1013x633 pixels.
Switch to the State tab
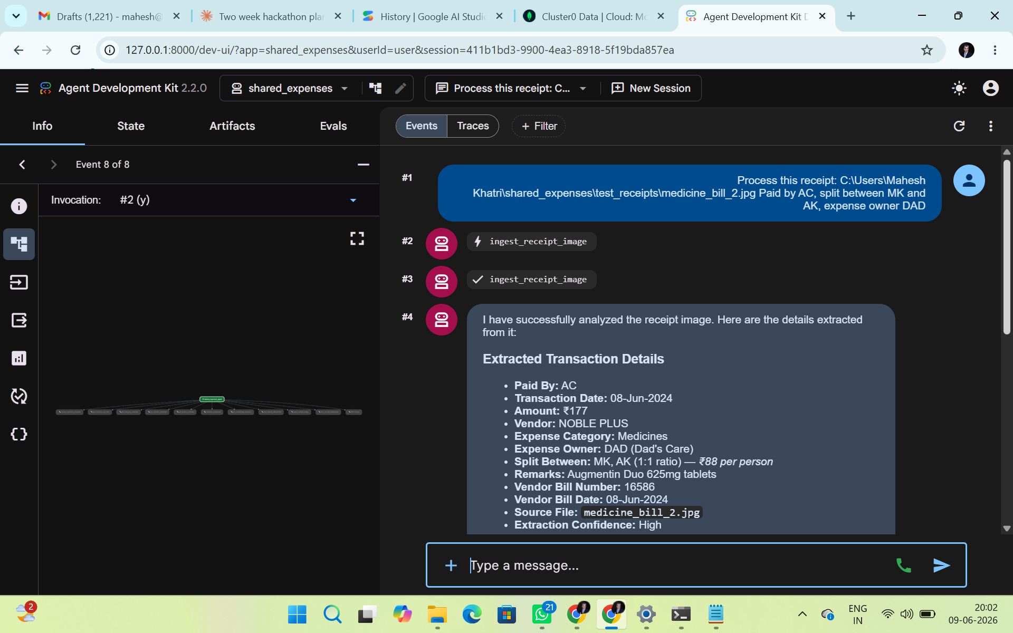pyautogui.click(x=131, y=126)
